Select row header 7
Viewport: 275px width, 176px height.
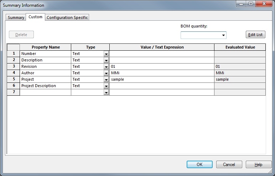pyautogui.click(x=14, y=92)
